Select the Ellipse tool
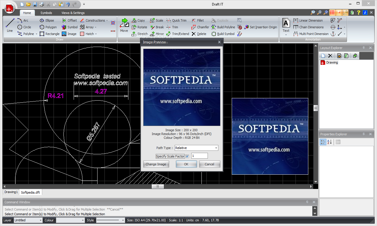The image size is (377, 226). (47, 20)
